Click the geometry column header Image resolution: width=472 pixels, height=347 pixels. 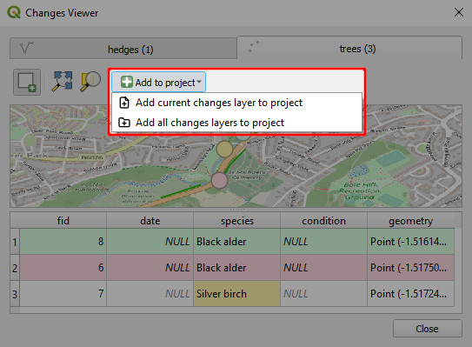[410, 221]
